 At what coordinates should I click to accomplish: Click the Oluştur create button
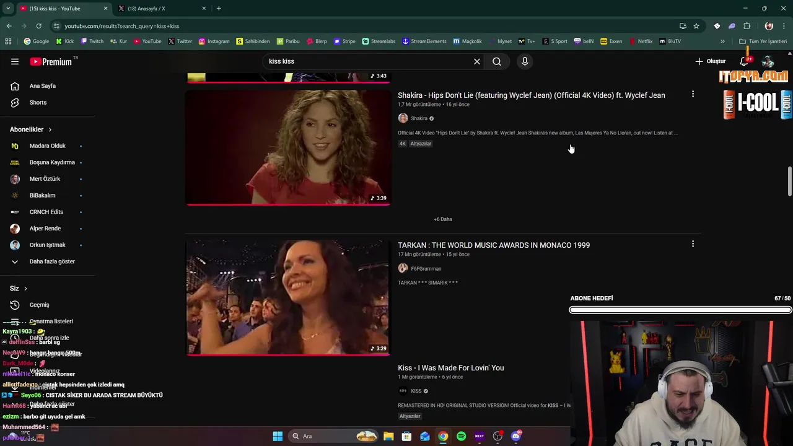coord(710,61)
